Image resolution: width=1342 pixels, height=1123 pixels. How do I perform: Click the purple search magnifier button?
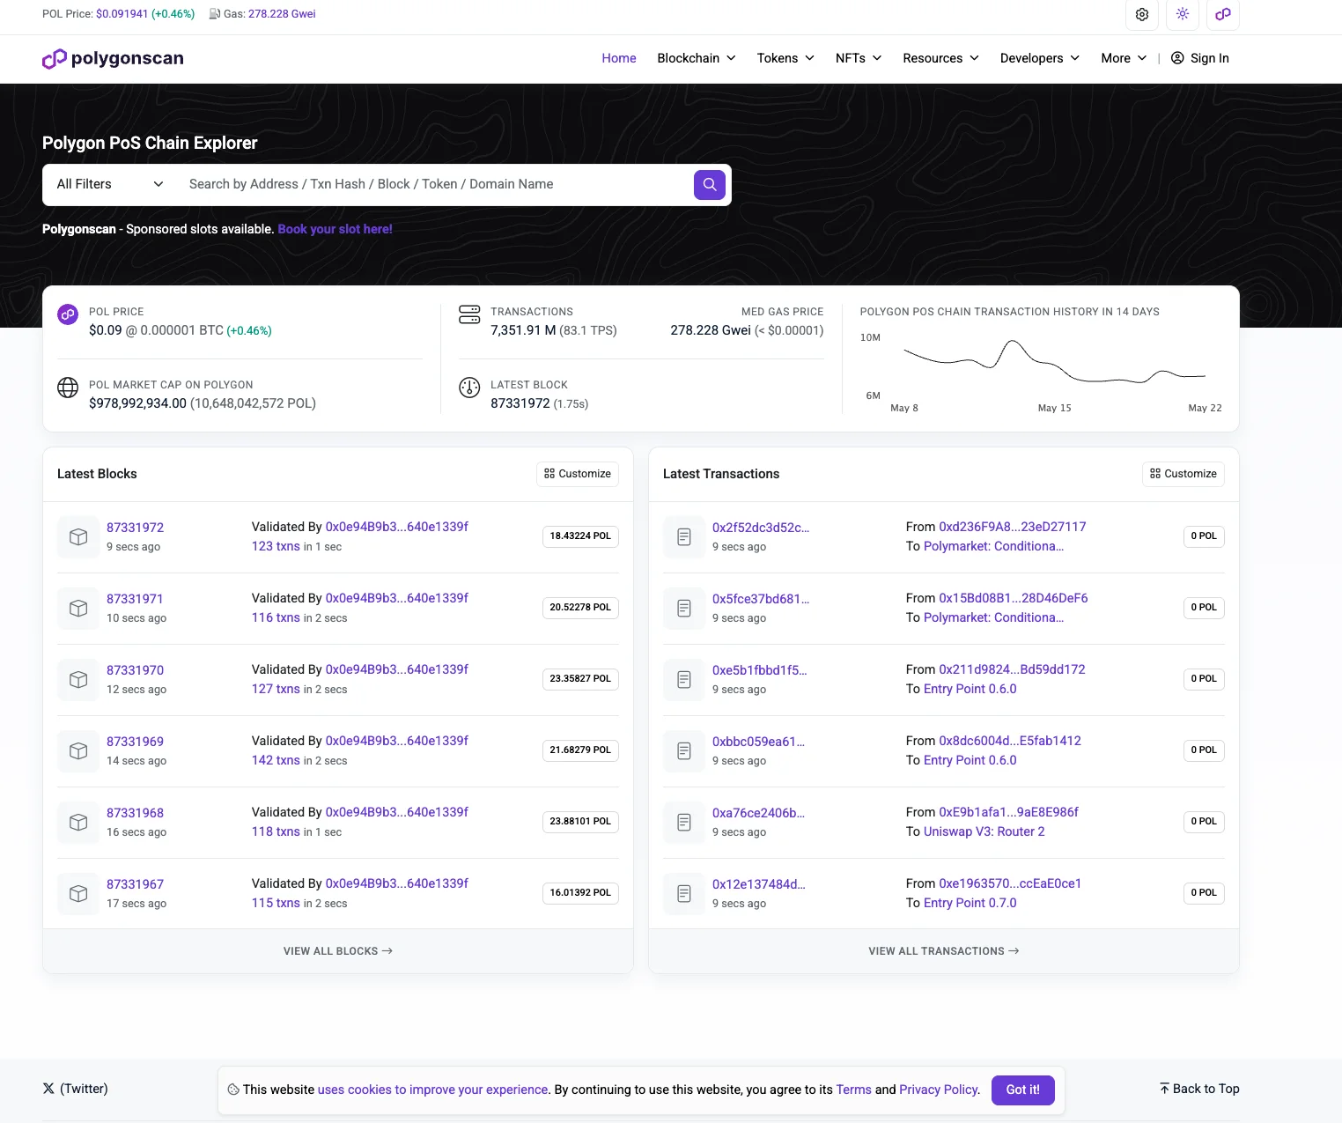click(x=710, y=185)
